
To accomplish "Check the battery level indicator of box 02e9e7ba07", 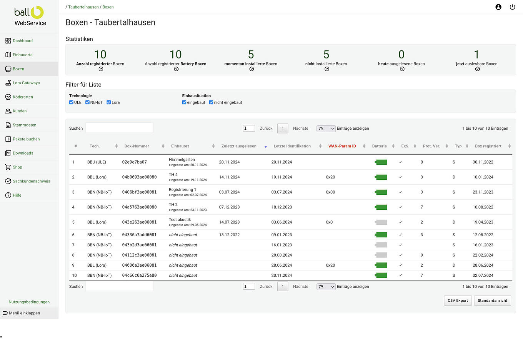I will click(x=381, y=162).
